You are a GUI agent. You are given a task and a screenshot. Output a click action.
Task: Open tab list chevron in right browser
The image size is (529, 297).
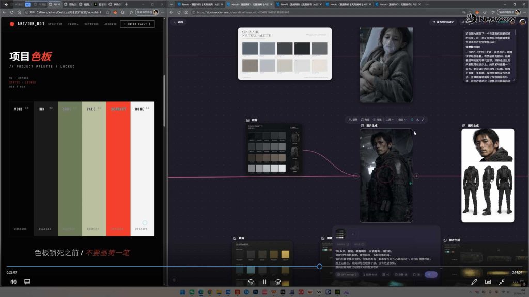pyautogui.click(x=172, y=4)
